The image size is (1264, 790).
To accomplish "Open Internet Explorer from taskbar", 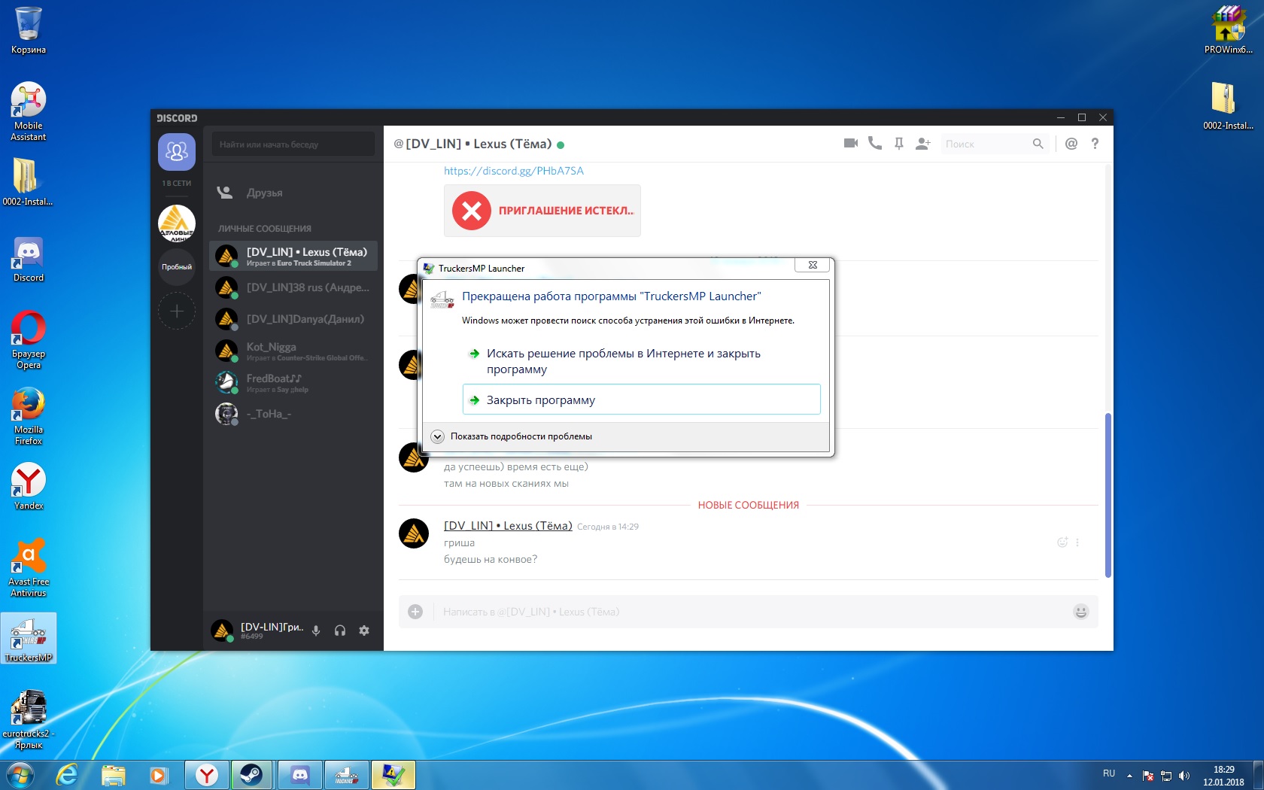I will point(68,775).
